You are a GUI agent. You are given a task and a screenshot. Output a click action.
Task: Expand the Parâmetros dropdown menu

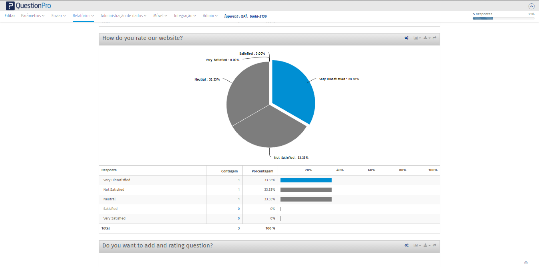33,16
